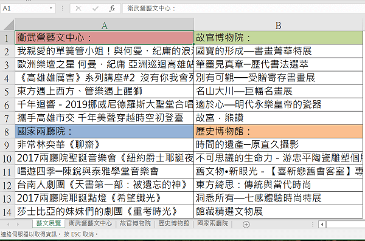This screenshot has width=365, height=241.
Task: Select cell 筆墨見真章—歷代書法選萃
Action: coord(278,64)
